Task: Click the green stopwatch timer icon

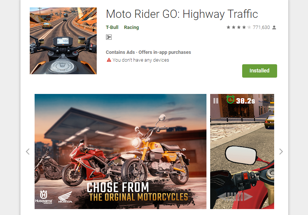Action: pyautogui.click(x=230, y=99)
